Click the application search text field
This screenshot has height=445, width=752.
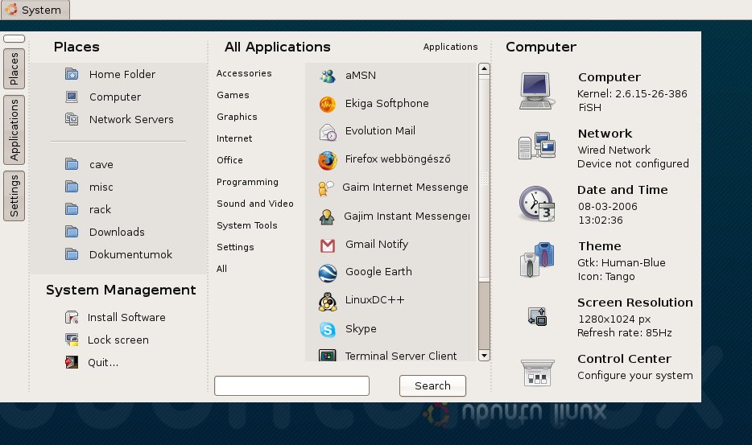291,385
